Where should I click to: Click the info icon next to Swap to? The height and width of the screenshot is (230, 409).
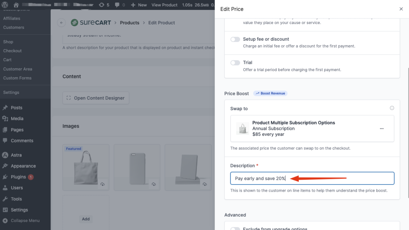(x=392, y=108)
